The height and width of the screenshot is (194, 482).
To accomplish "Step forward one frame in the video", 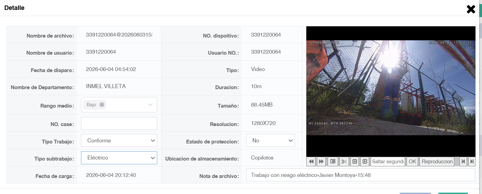I will tap(365, 162).
